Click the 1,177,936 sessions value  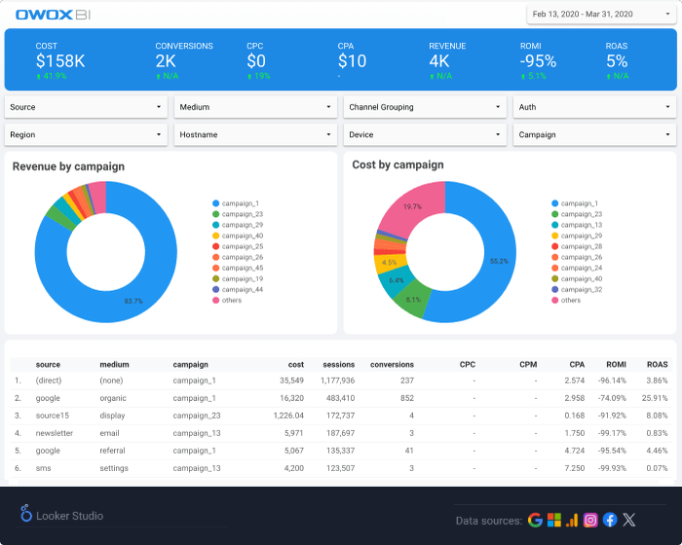pos(337,381)
